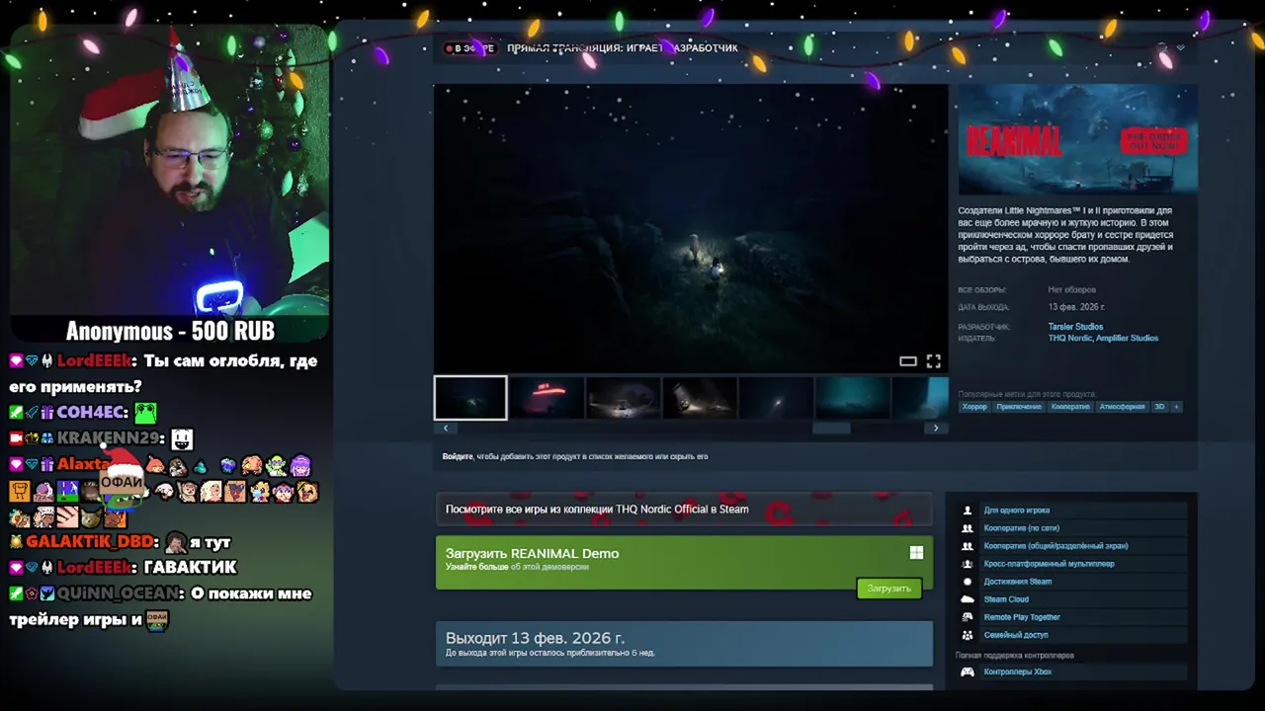
Task: Open 'Для одного игрока' feature link
Action: pos(1016,511)
